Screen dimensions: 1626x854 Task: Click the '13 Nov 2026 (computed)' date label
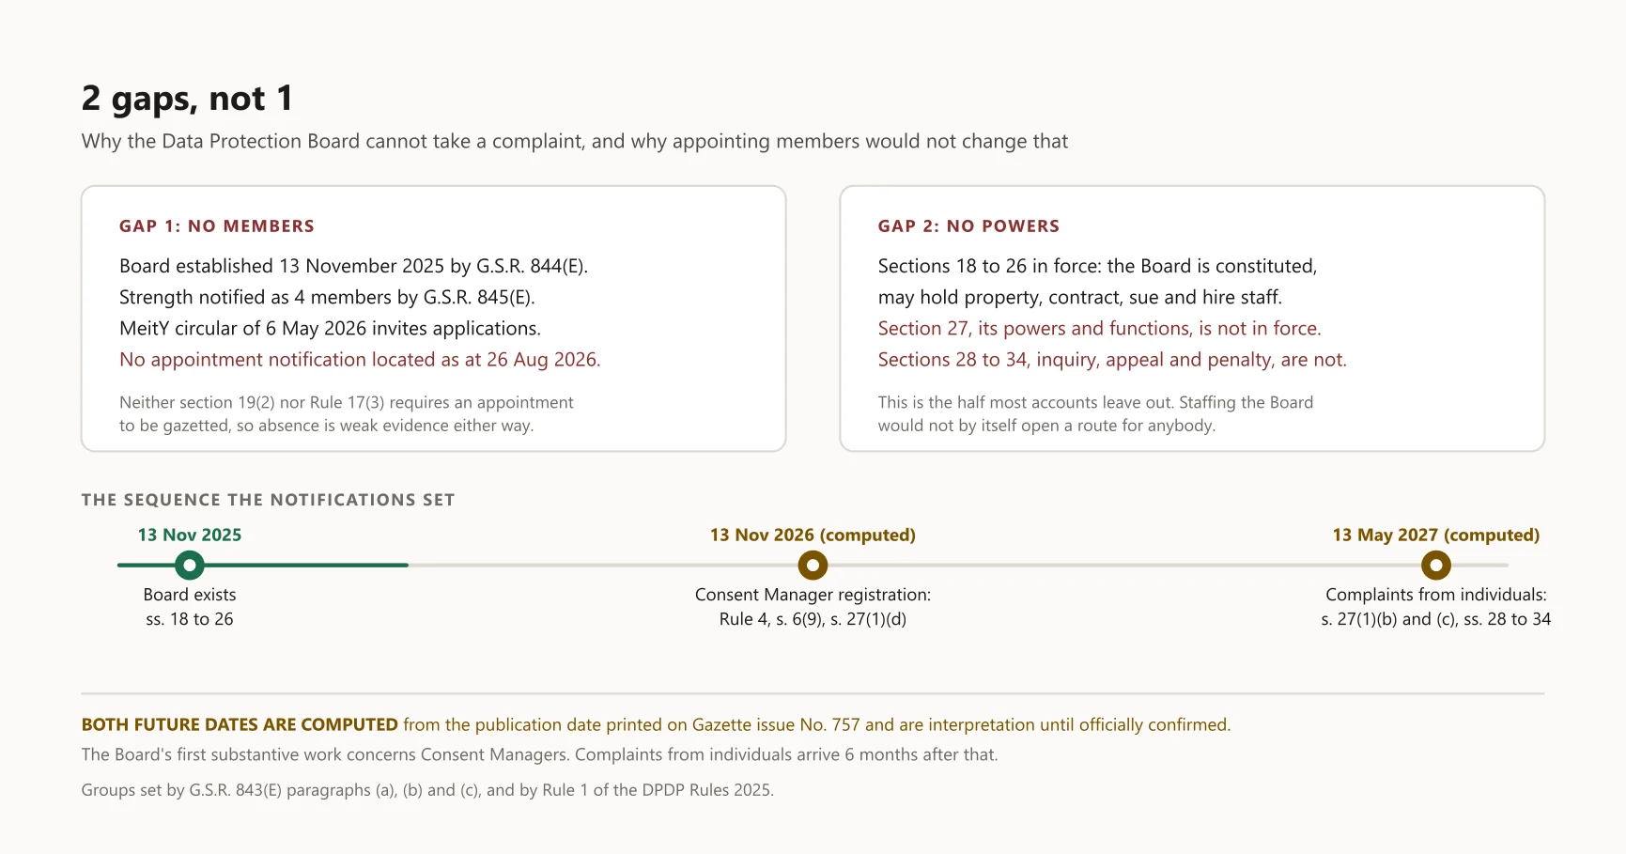pyautogui.click(x=813, y=535)
